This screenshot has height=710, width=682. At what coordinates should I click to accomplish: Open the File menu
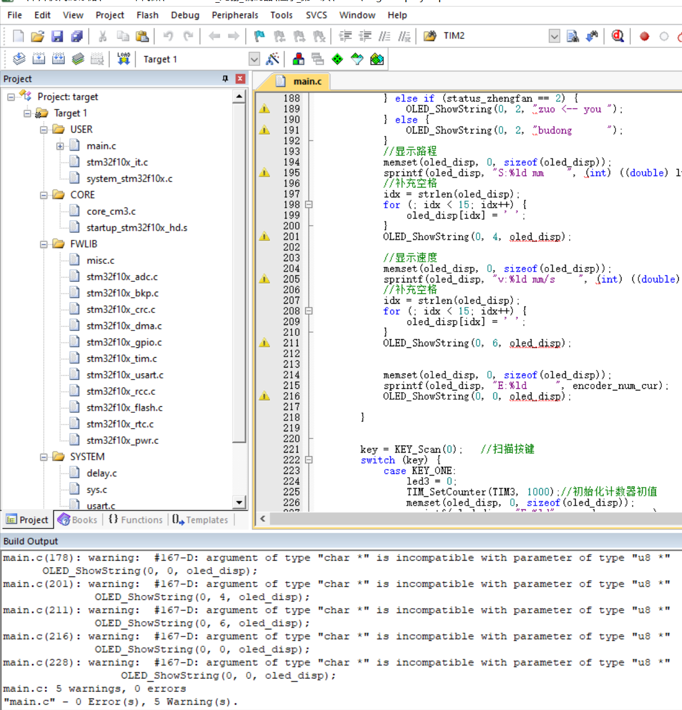point(15,15)
